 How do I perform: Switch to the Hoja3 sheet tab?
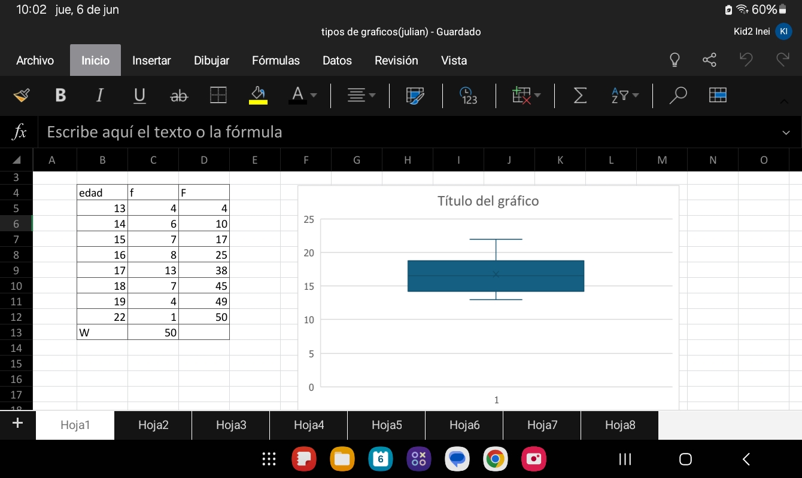[x=231, y=425]
